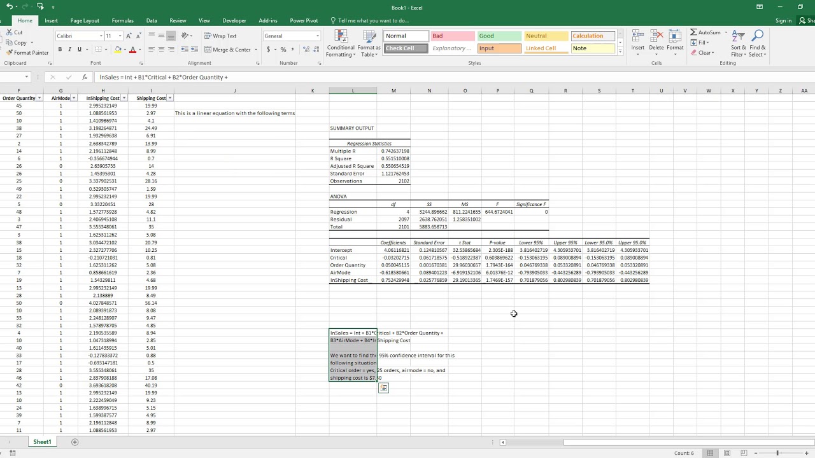
Task: Apply the Calculation cell style
Action: point(592,36)
